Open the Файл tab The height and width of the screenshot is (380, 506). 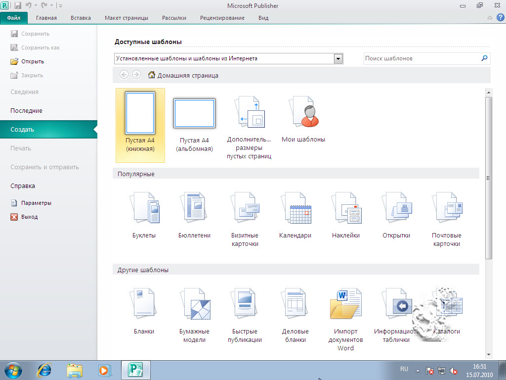tap(13, 18)
